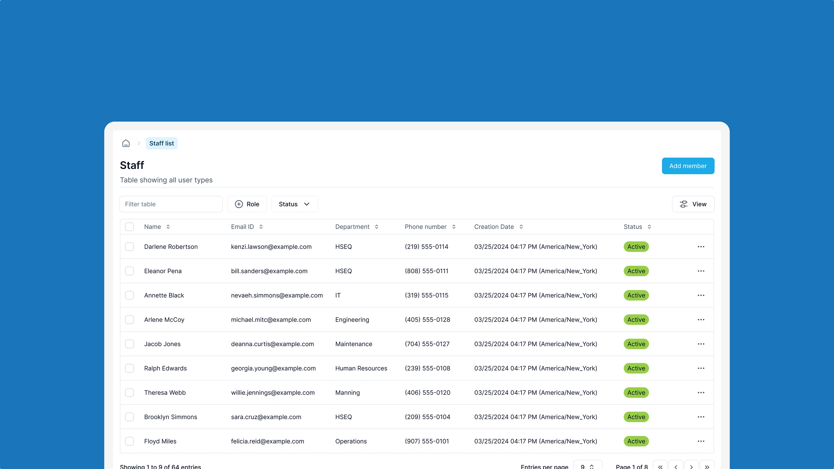Open the Role filter options
Screen dimensions: 834x469
click(x=247, y=204)
